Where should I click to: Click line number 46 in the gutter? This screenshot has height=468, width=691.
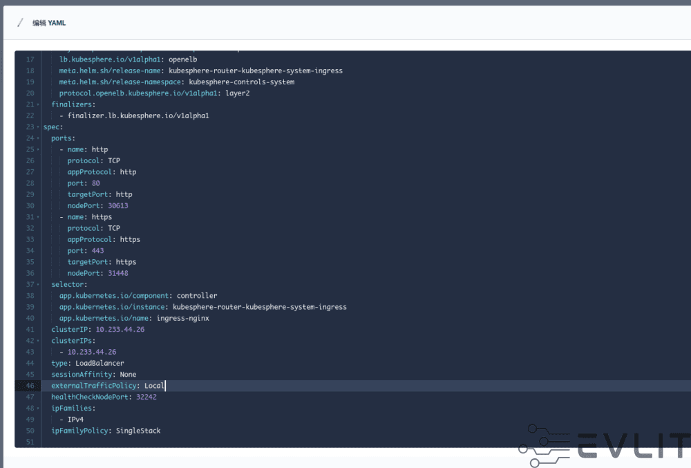tap(29, 386)
